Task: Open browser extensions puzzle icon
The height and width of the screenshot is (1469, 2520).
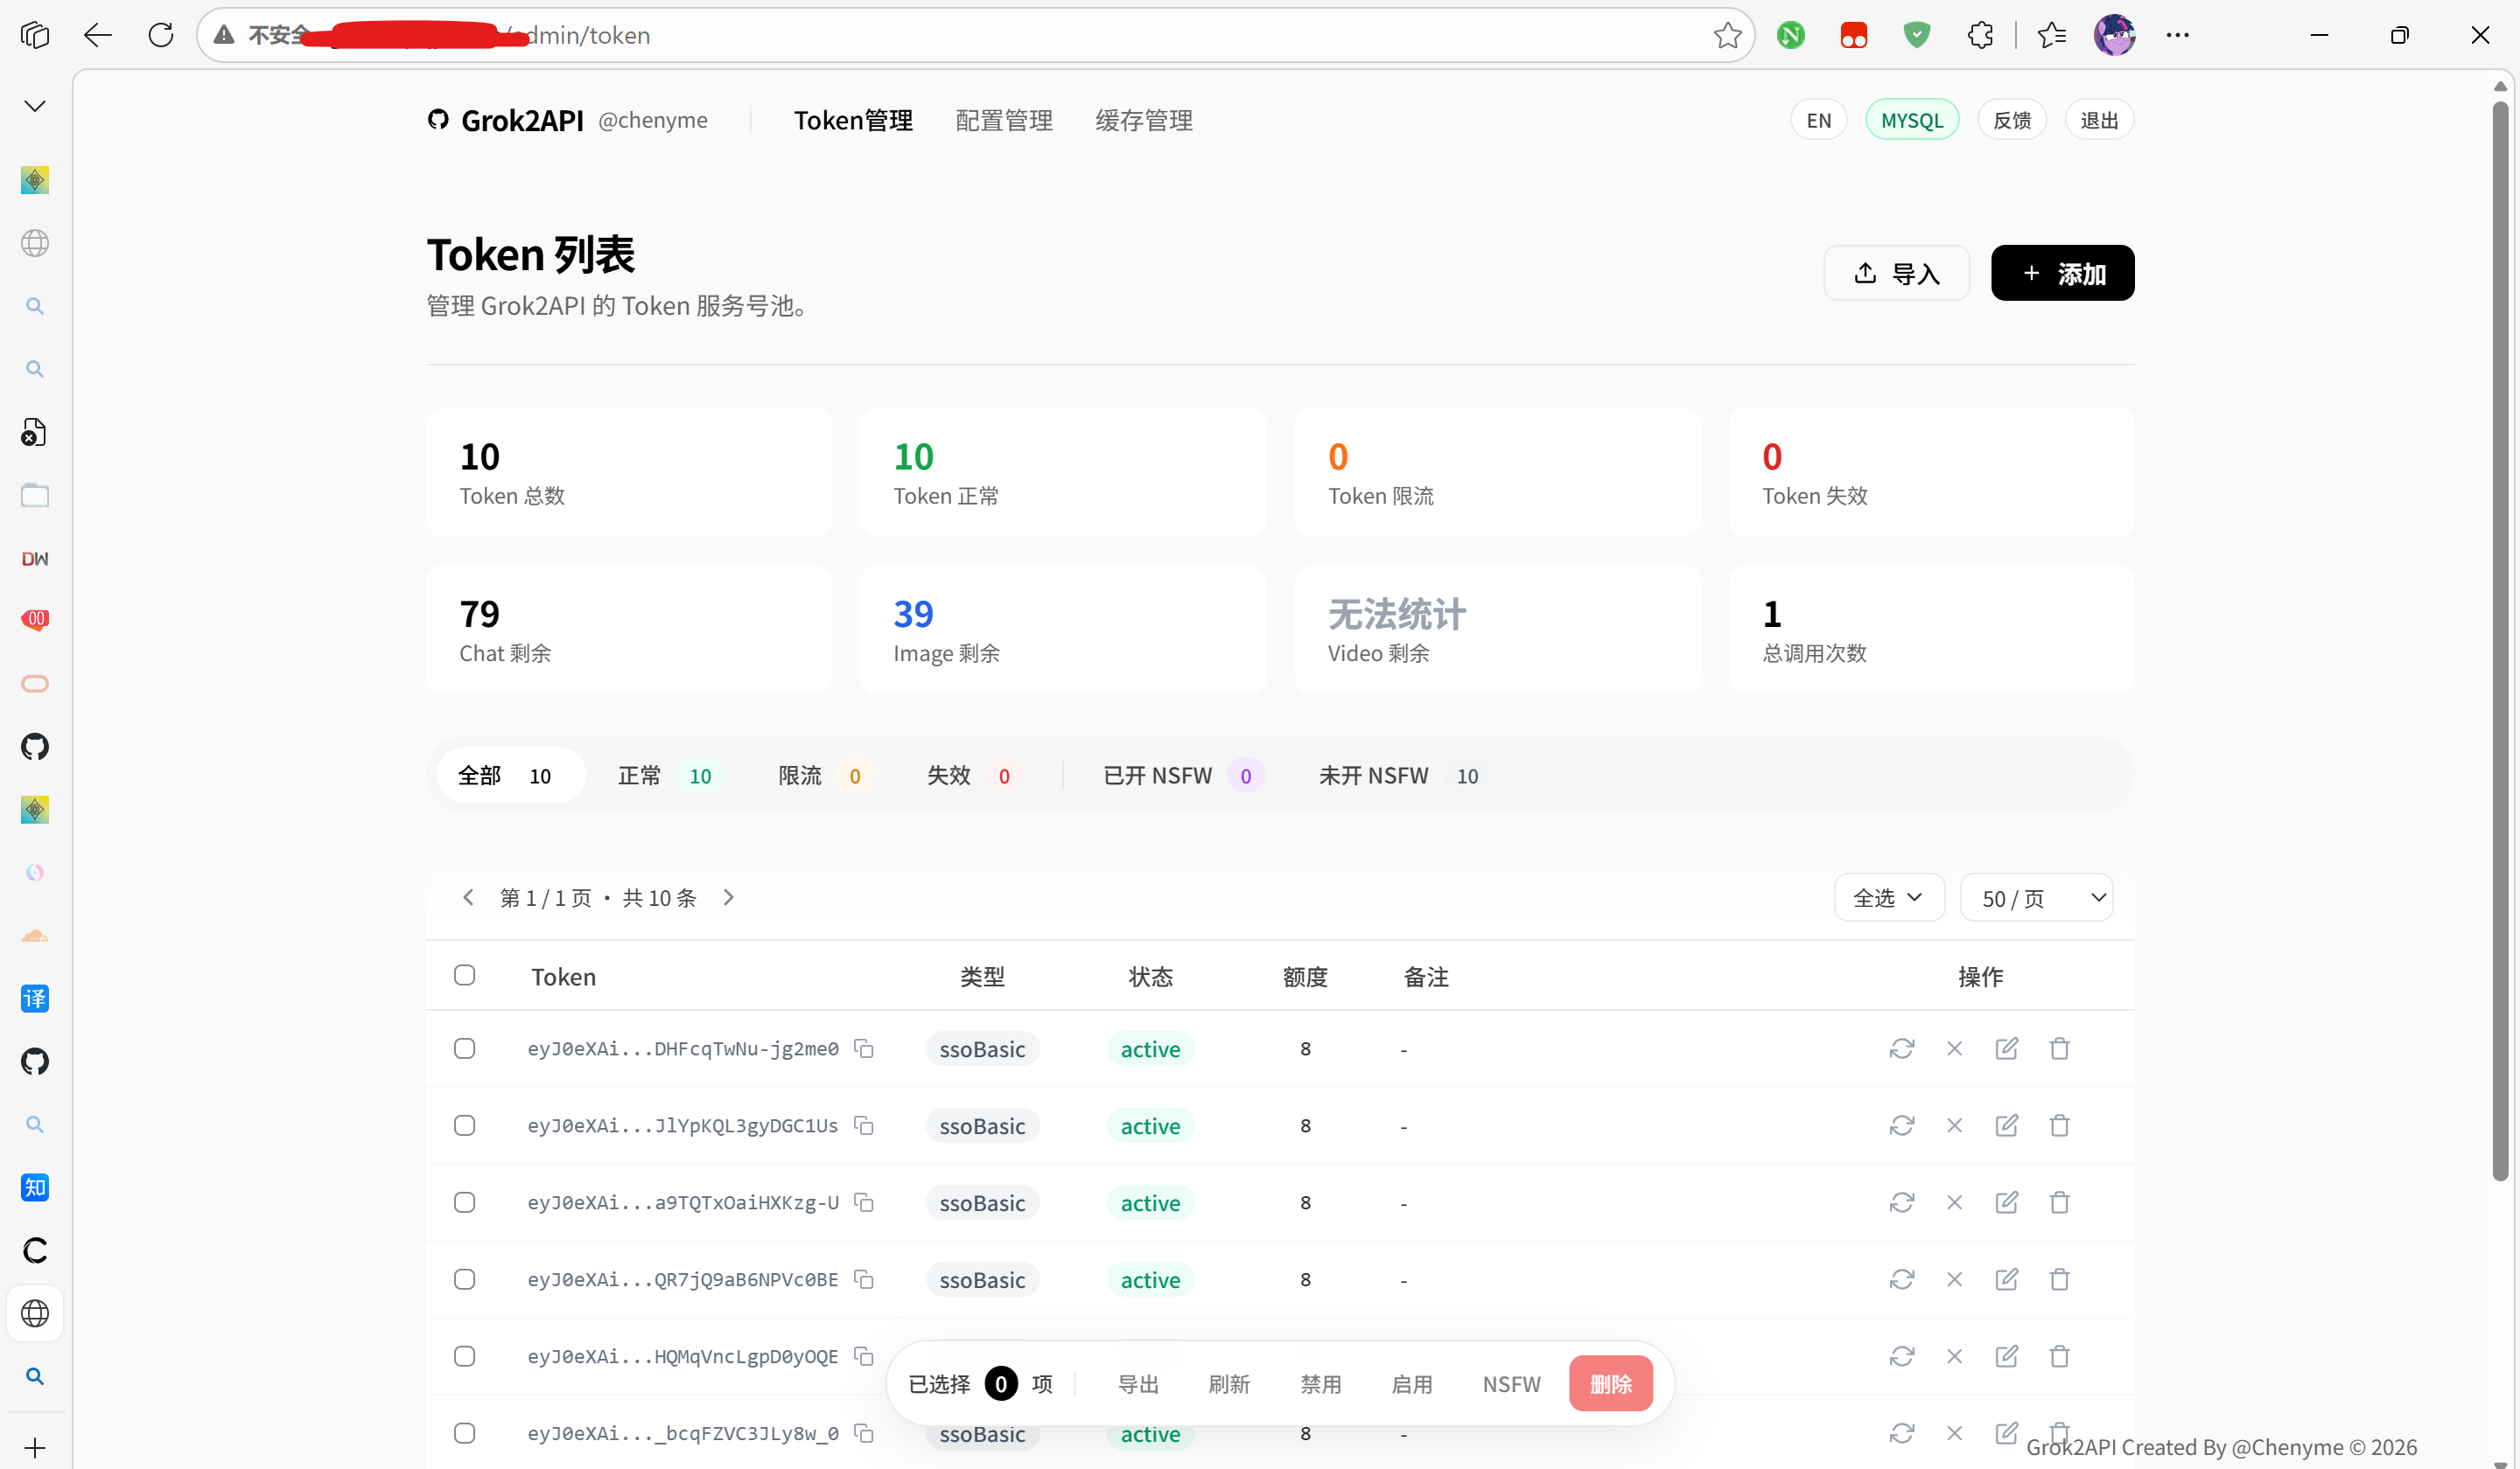Action: [x=1980, y=35]
